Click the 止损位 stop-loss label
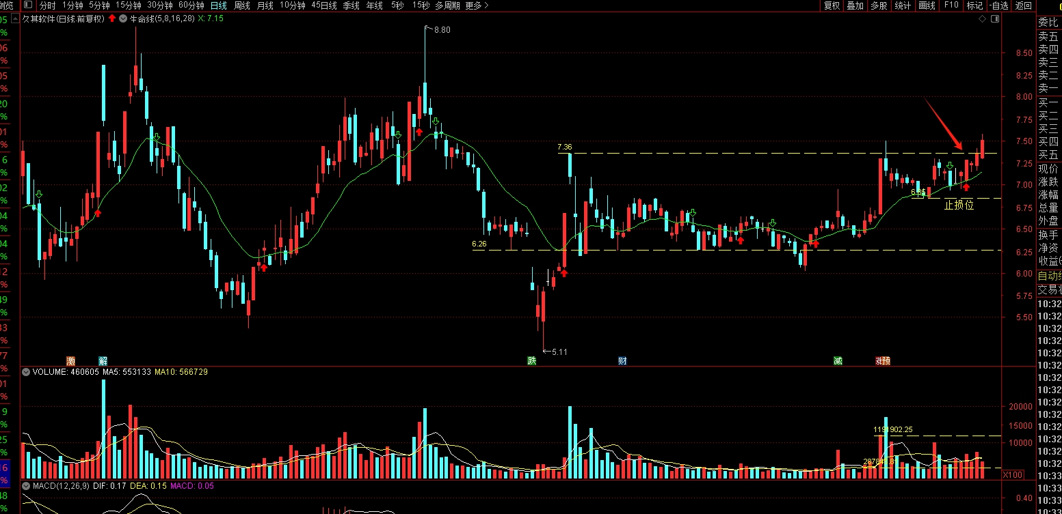 (x=959, y=205)
